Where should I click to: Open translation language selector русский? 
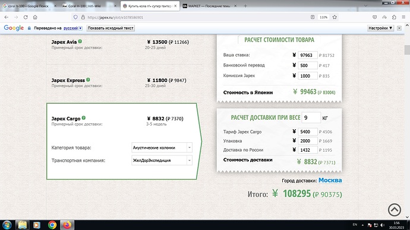[x=73, y=28]
